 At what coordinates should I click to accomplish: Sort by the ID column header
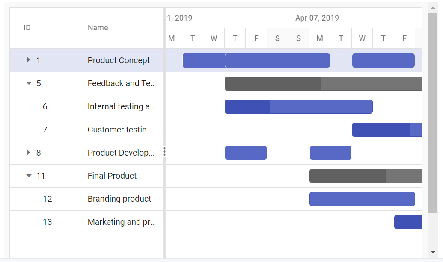[x=27, y=28]
